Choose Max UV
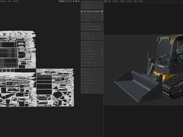 (x=92, y=33)
